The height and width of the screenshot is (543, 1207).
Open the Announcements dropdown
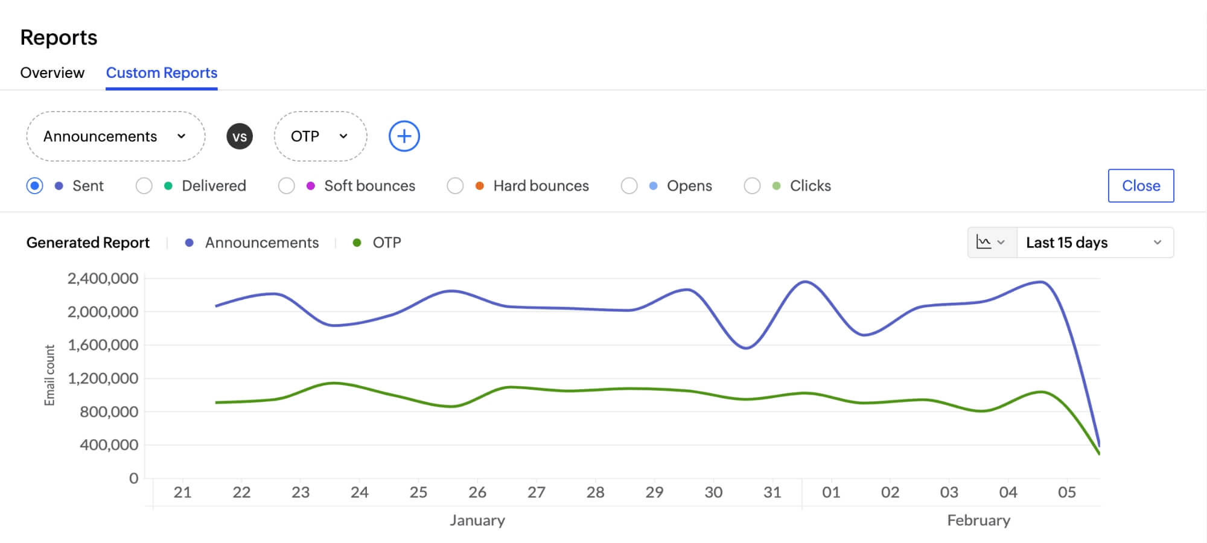click(115, 136)
